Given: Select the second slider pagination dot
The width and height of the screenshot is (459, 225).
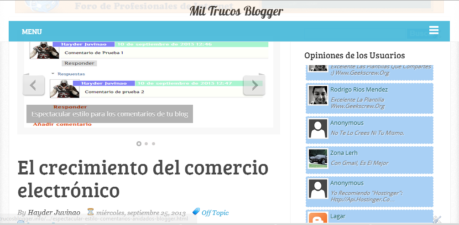Looking at the screenshot, I should coord(146,143).
